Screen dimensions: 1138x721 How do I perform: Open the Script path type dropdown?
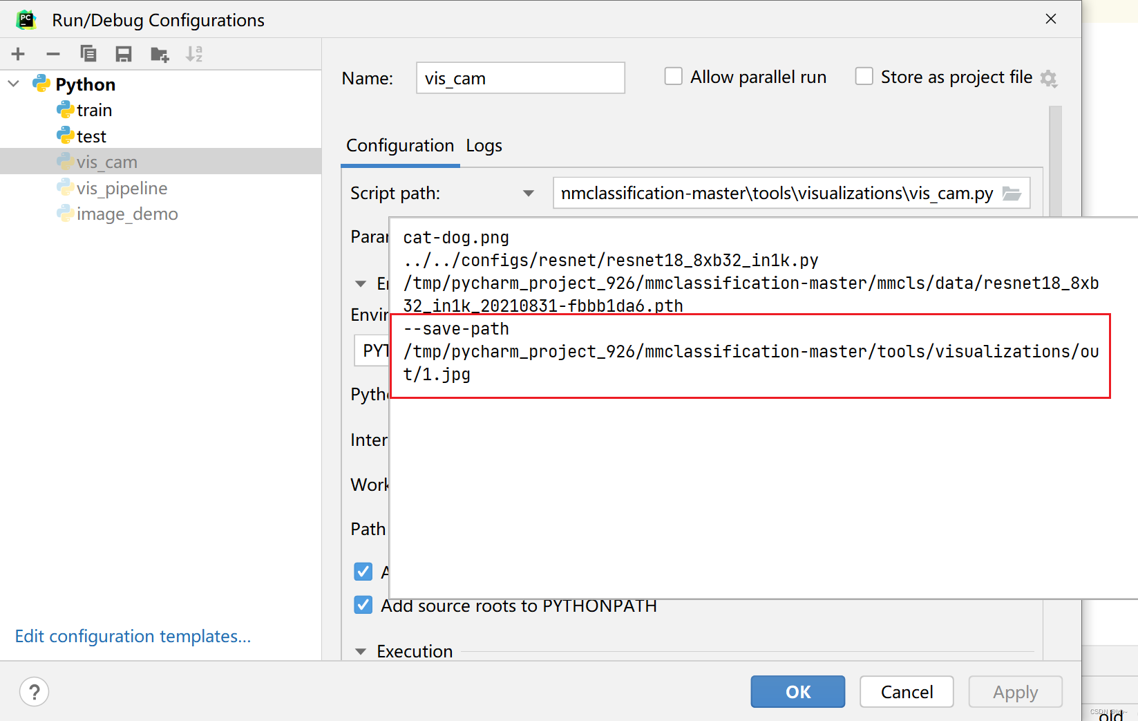click(529, 194)
